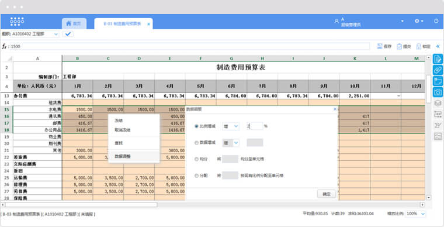Click vertical scrollbar down arrow
Screen dimensions: 444x227
click(x=428, y=198)
